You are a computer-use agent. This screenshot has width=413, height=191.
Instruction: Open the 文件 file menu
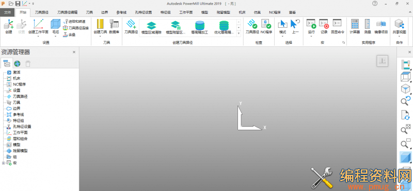[x=7, y=12]
